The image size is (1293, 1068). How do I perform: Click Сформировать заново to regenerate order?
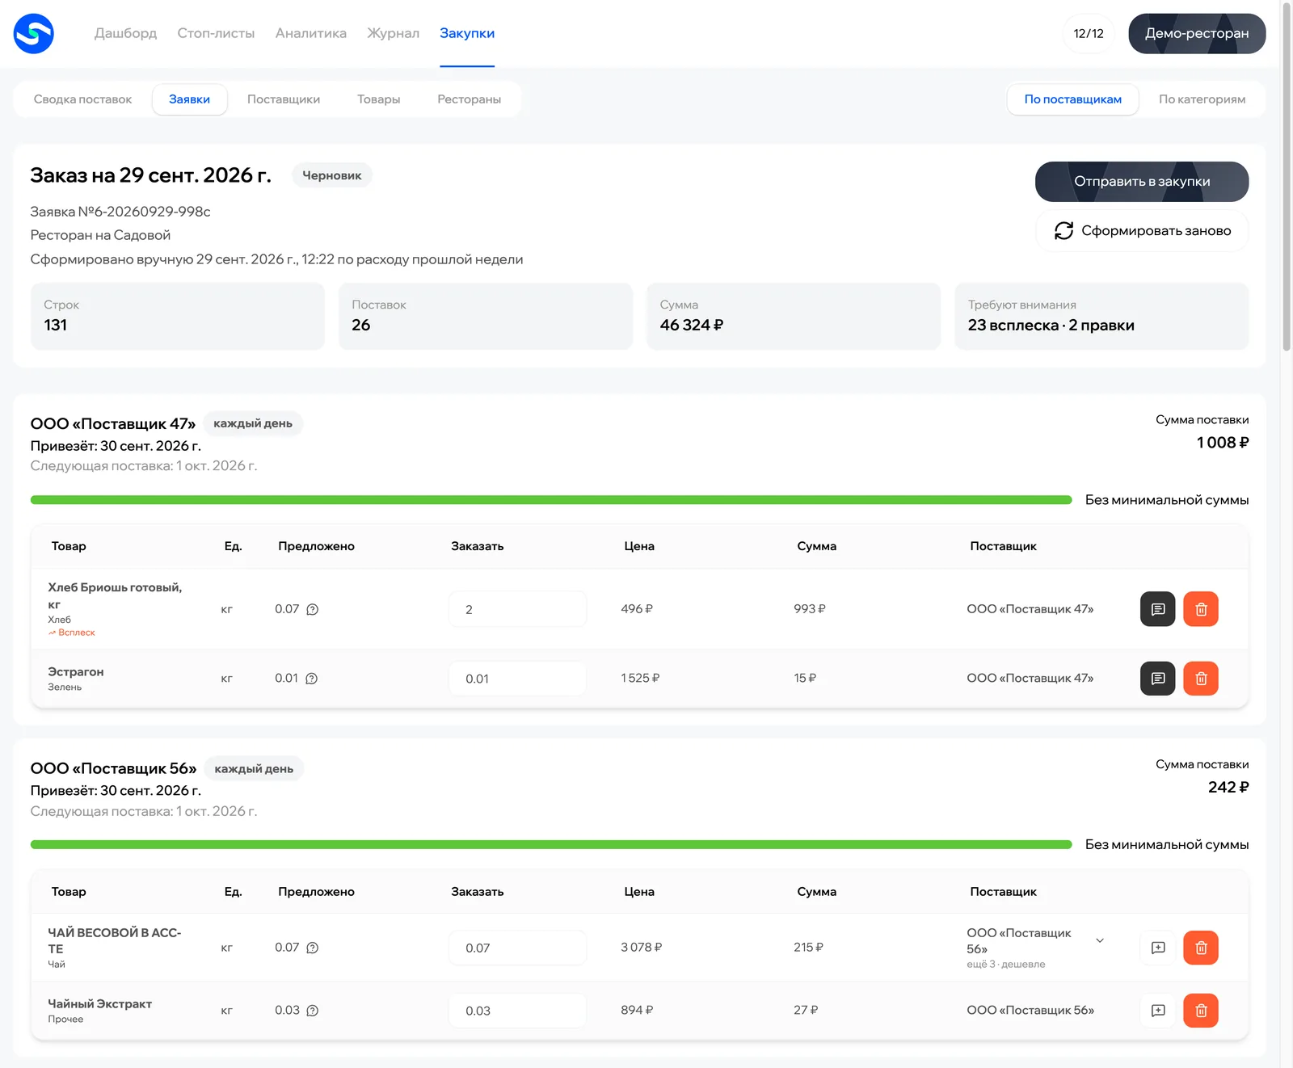coord(1141,231)
